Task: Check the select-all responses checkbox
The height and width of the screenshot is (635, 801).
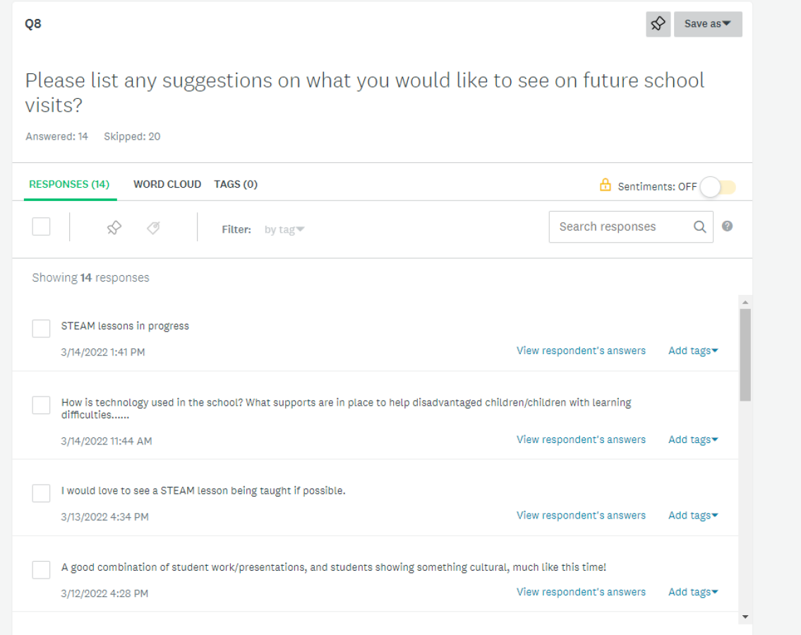Action: [41, 226]
